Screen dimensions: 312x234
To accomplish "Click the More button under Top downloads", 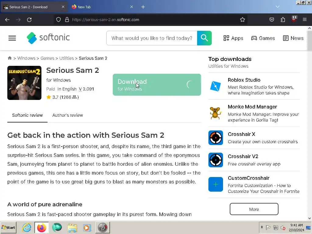I will pos(254,209).
